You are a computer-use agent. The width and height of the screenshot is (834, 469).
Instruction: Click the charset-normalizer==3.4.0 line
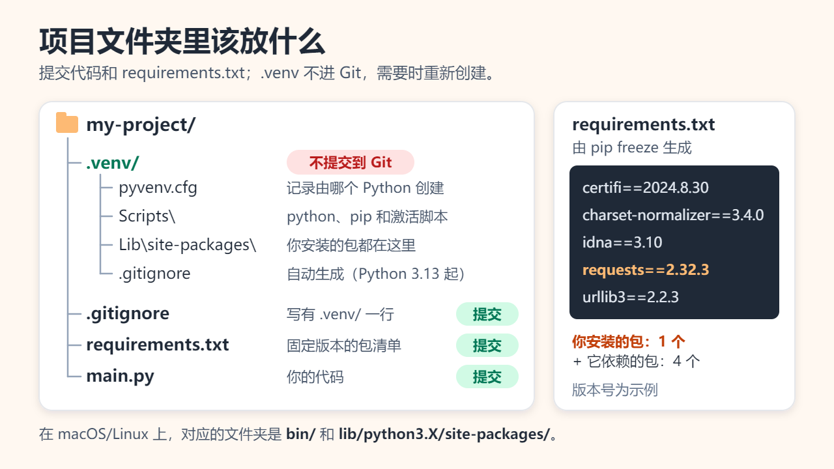pyautogui.click(x=673, y=215)
